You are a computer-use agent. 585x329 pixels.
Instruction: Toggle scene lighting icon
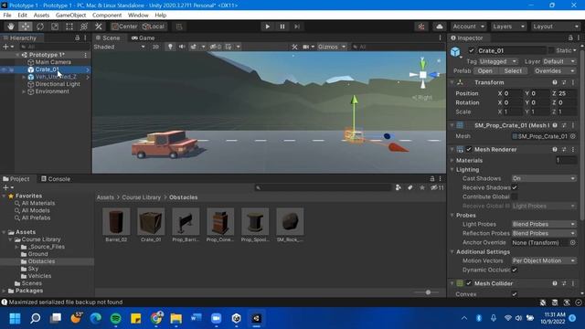[170, 47]
